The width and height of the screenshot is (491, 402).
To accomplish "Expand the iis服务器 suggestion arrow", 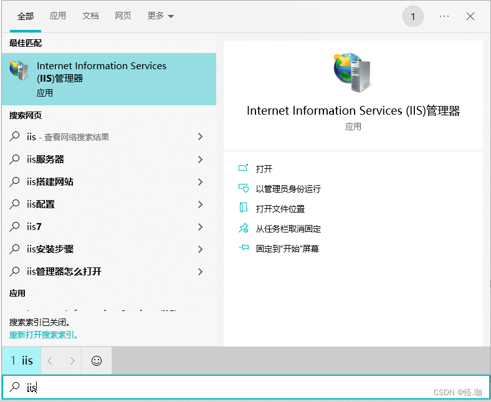I will [x=201, y=160].
